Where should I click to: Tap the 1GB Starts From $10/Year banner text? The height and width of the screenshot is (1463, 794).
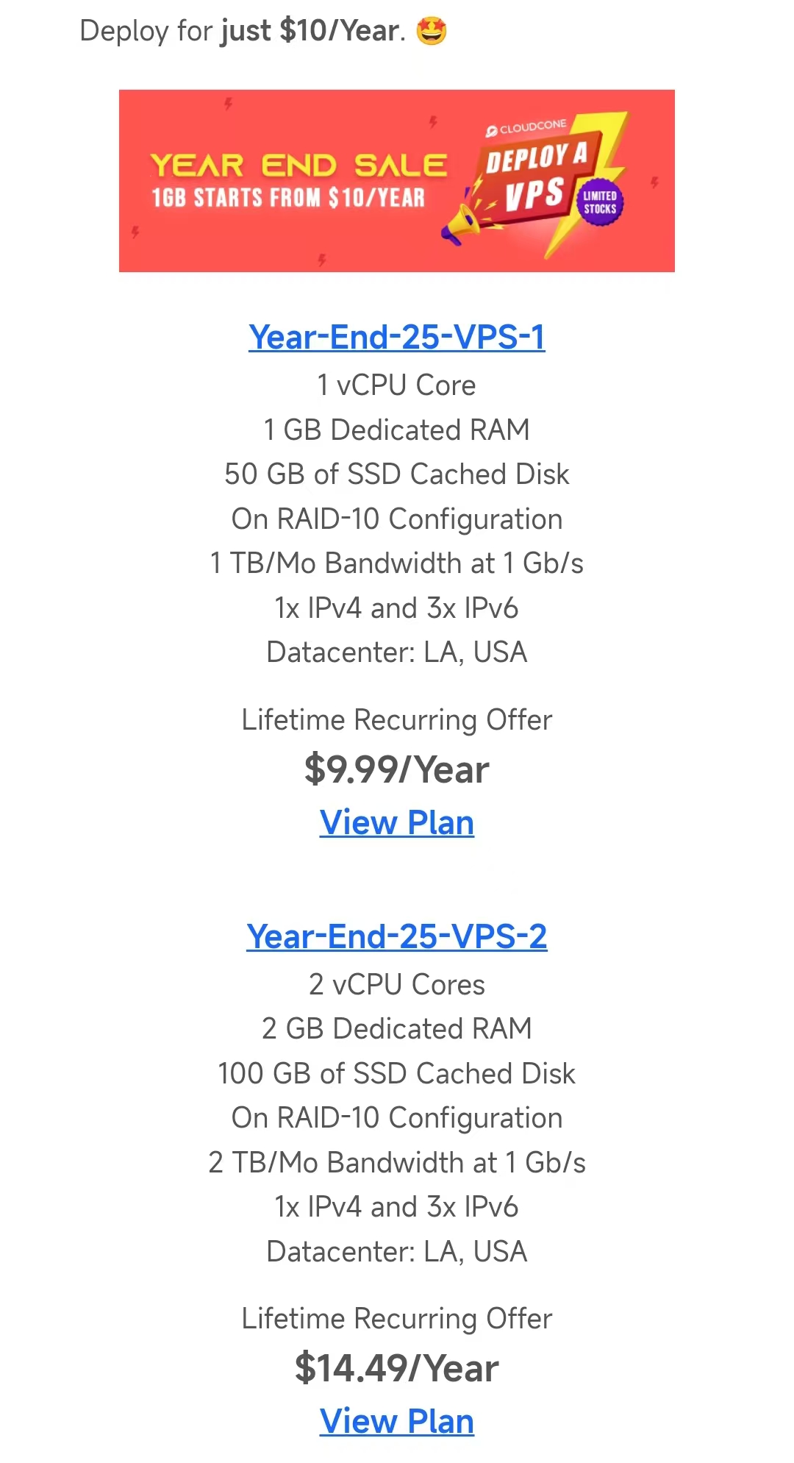tap(288, 198)
